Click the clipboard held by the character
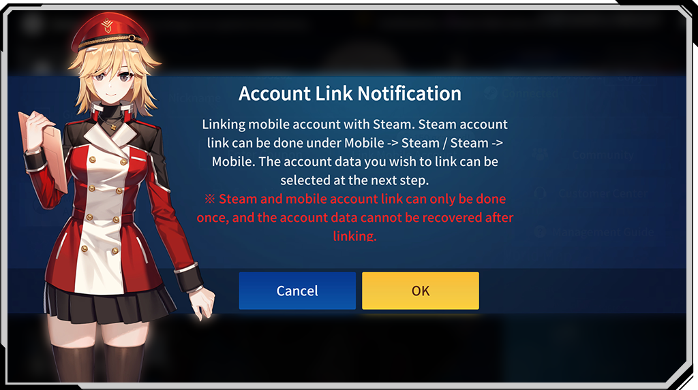This screenshot has height=390, width=698. pos(43,151)
